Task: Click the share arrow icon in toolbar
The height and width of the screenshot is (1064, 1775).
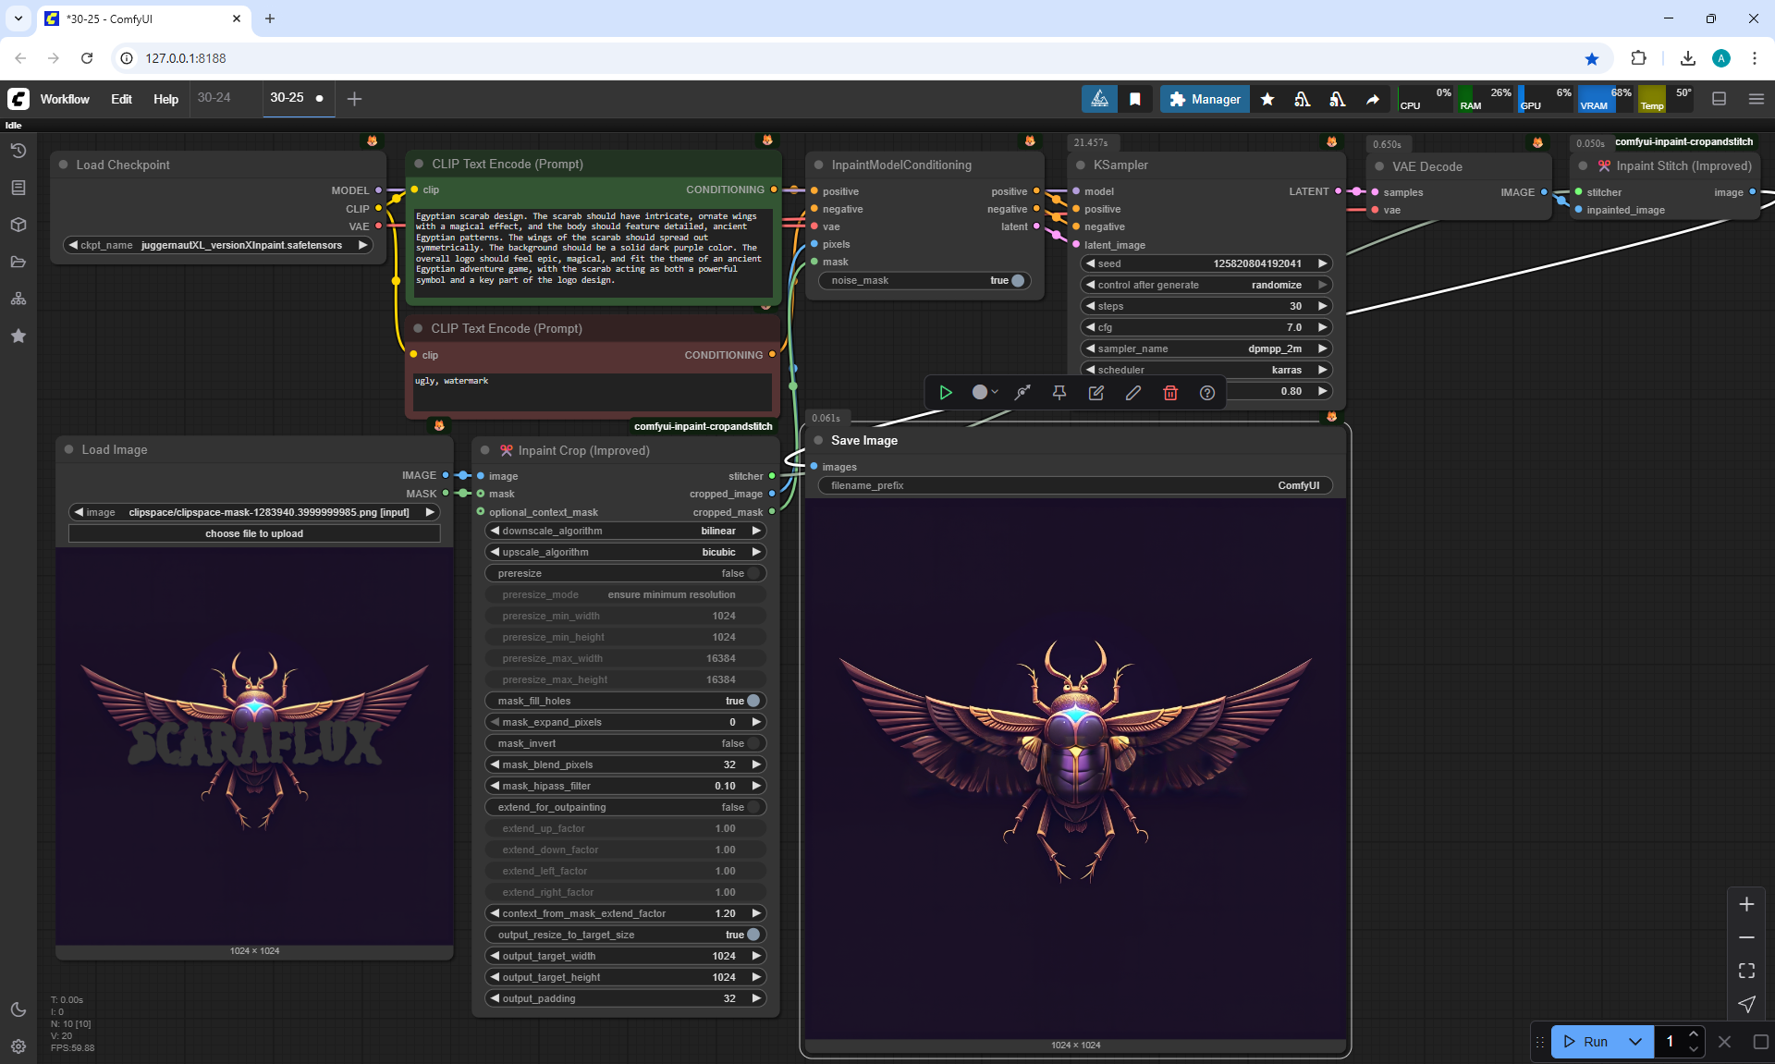Action: [1373, 99]
